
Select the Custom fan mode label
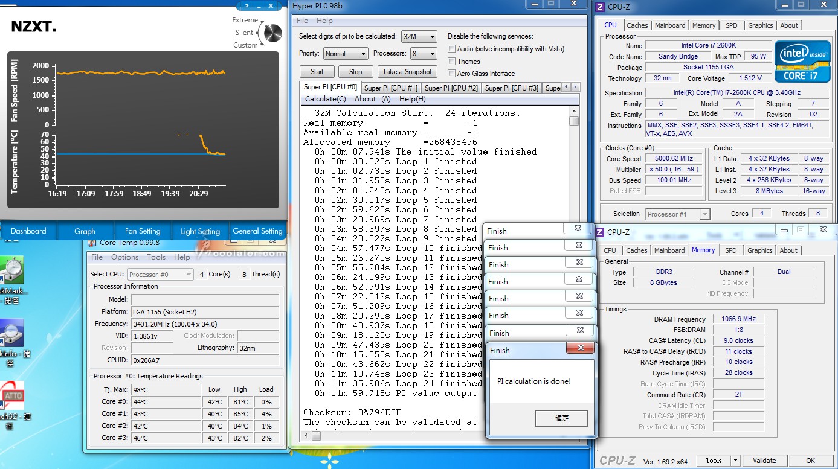click(x=246, y=45)
